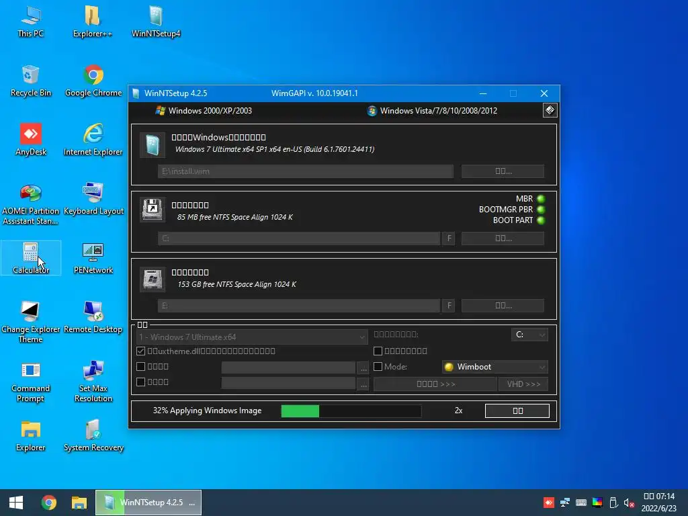688x516 pixels.
Task: Click the green BOOT PART status light
Action: point(541,220)
